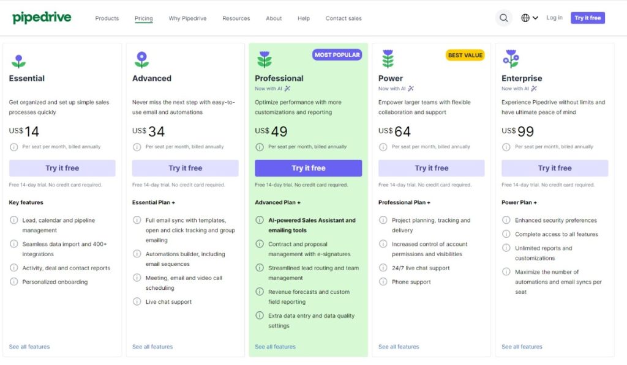Click info icon beside Professional billing note
This screenshot has width=627, height=365.
260,147
